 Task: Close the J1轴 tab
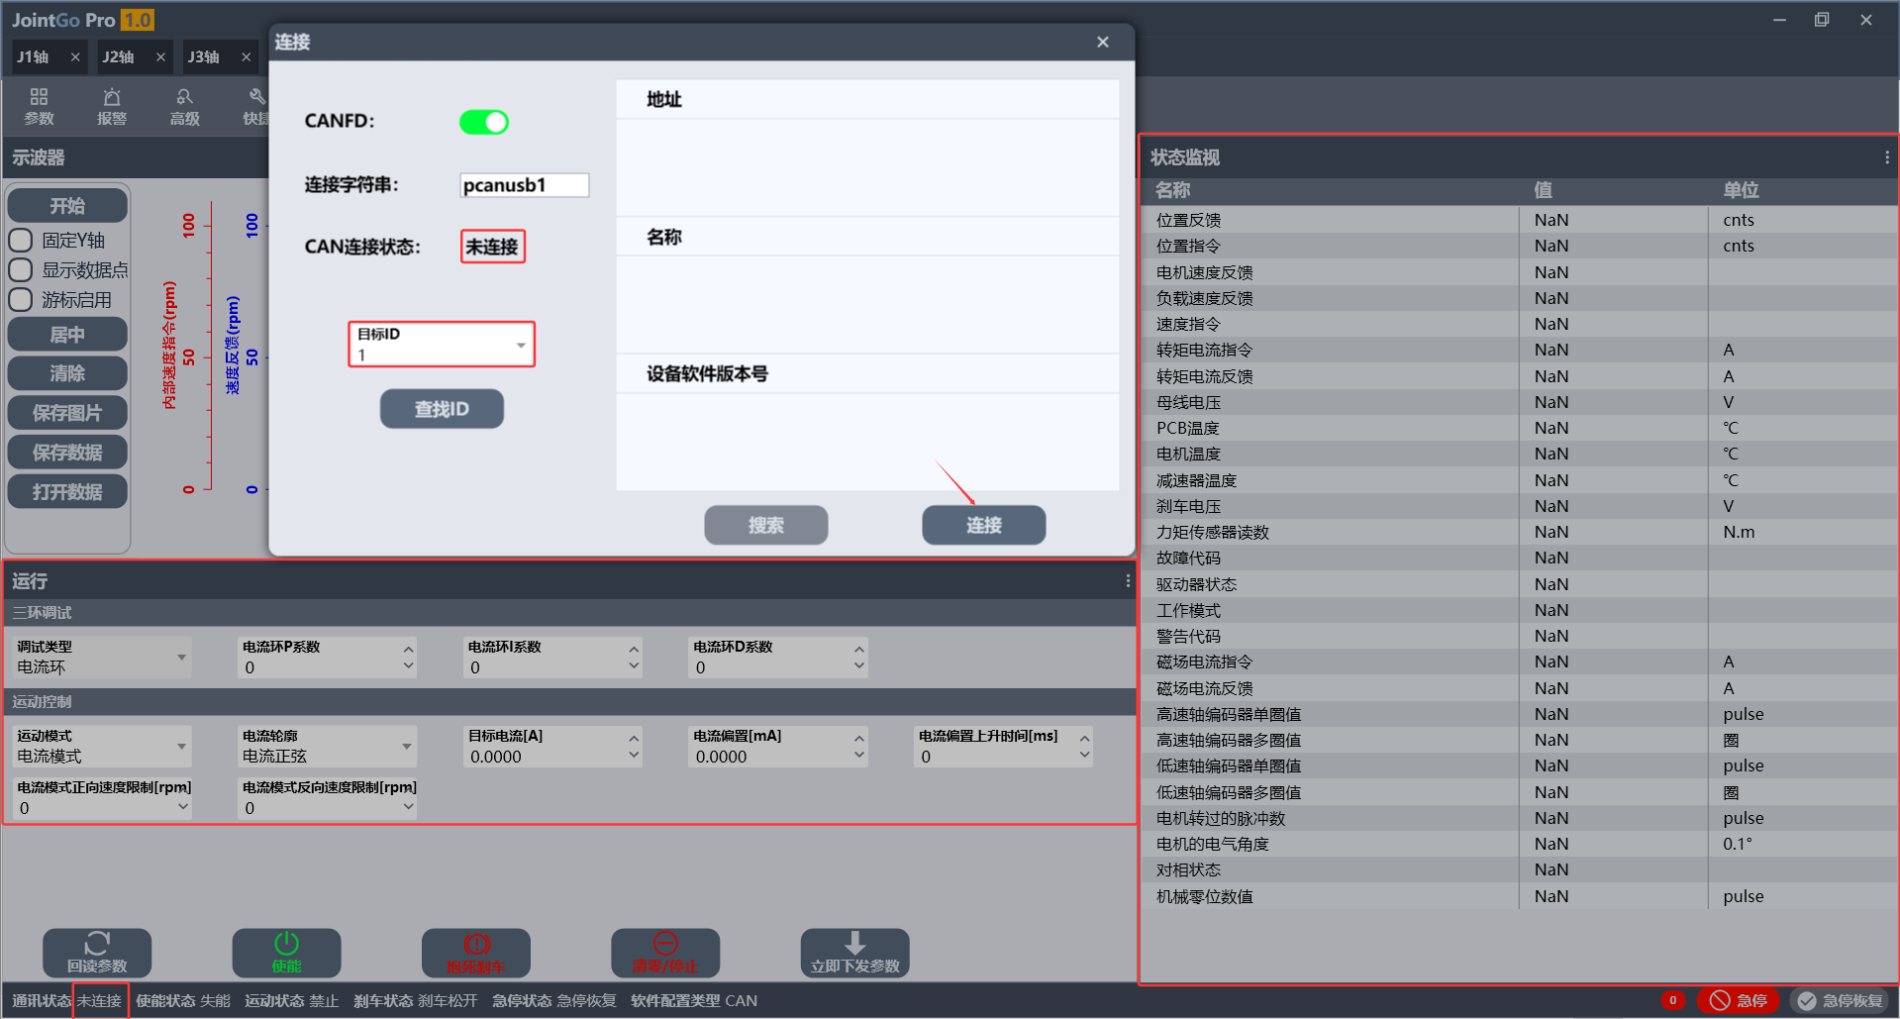coord(75,57)
